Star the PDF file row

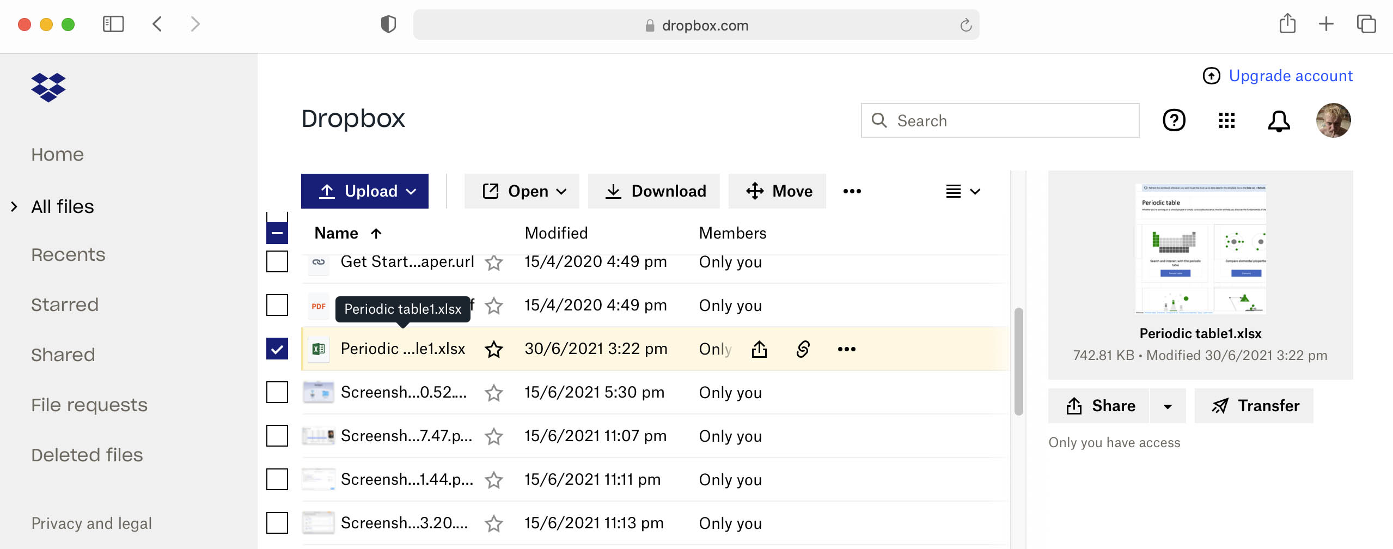click(x=494, y=306)
